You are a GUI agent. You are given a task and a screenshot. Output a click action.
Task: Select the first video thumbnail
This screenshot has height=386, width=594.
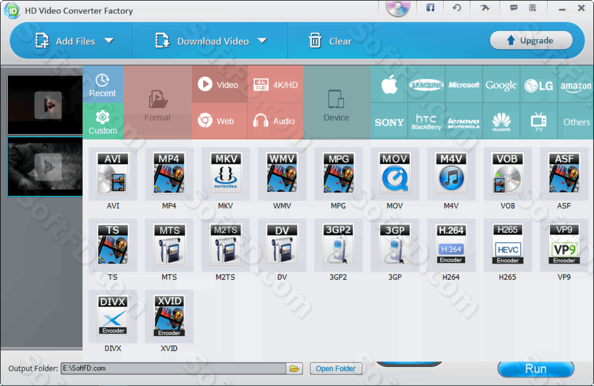[x=45, y=105]
